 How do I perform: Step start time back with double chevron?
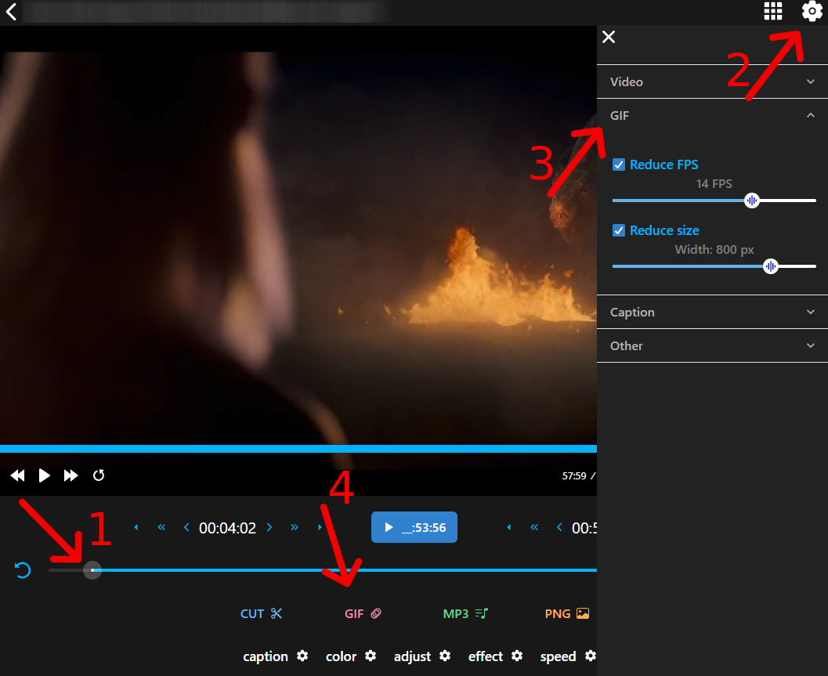161,527
